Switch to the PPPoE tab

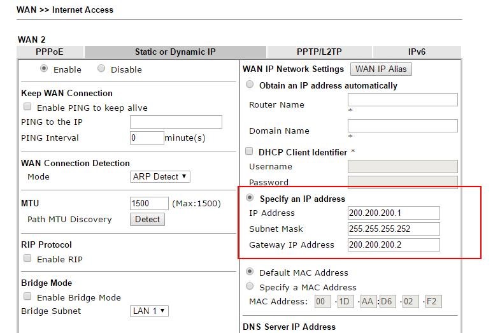pyautogui.click(x=50, y=52)
